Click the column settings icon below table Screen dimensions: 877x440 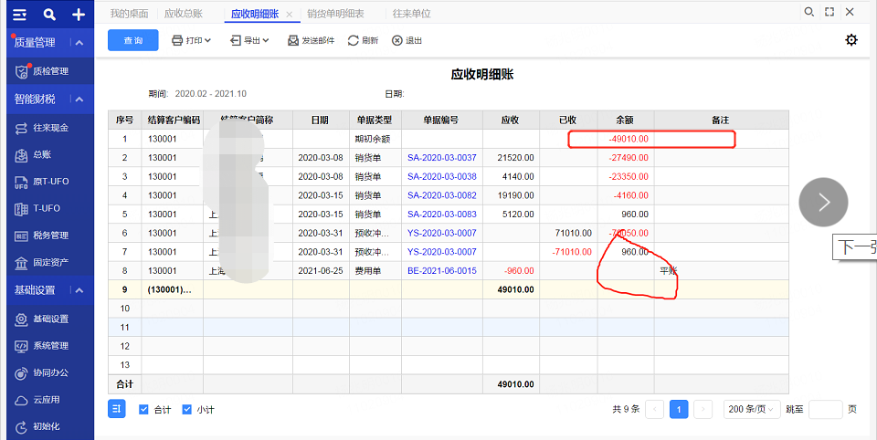coord(116,409)
